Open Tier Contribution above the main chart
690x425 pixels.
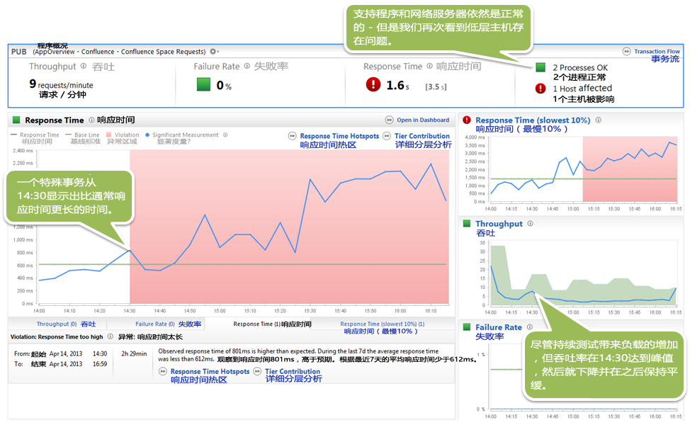422,136
